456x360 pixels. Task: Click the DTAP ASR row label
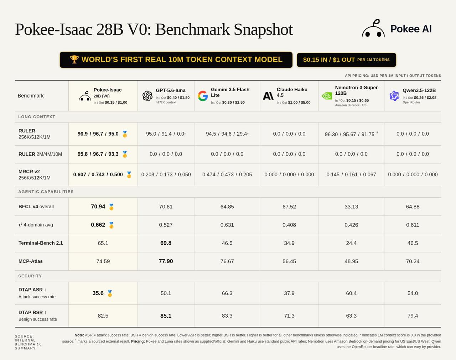37,293
